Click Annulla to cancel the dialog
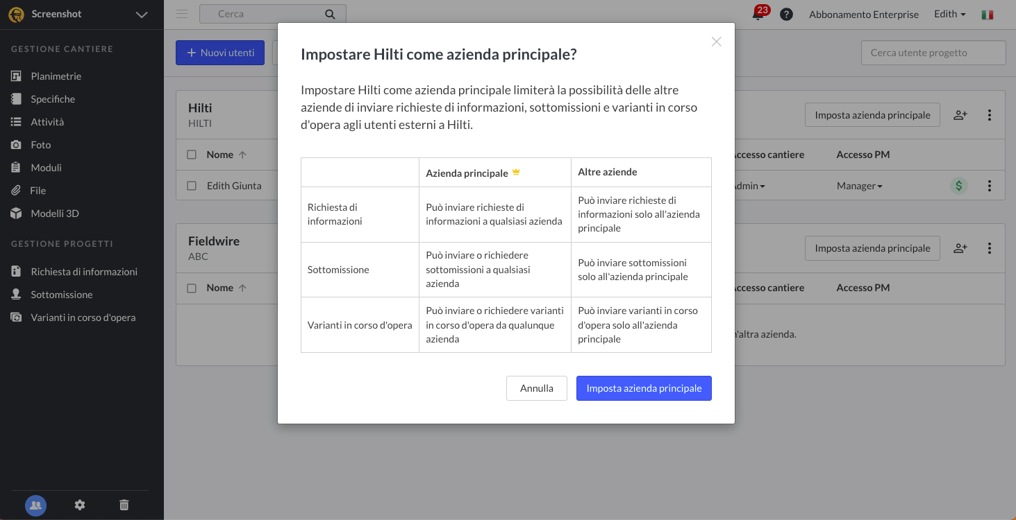Image resolution: width=1016 pixels, height=520 pixels. [537, 388]
